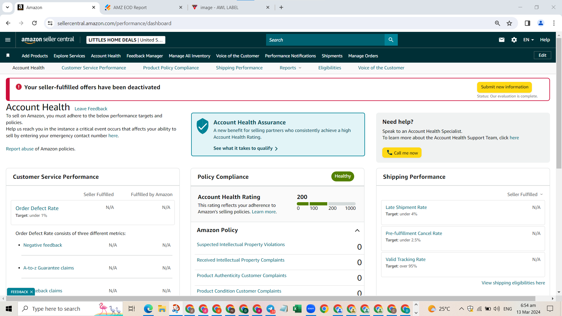Screen dimensions: 562x316
Task: Open the Chrome profile avatar
Action: point(541,23)
